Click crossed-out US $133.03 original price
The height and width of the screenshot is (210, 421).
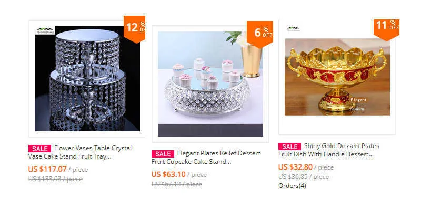click(x=55, y=179)
